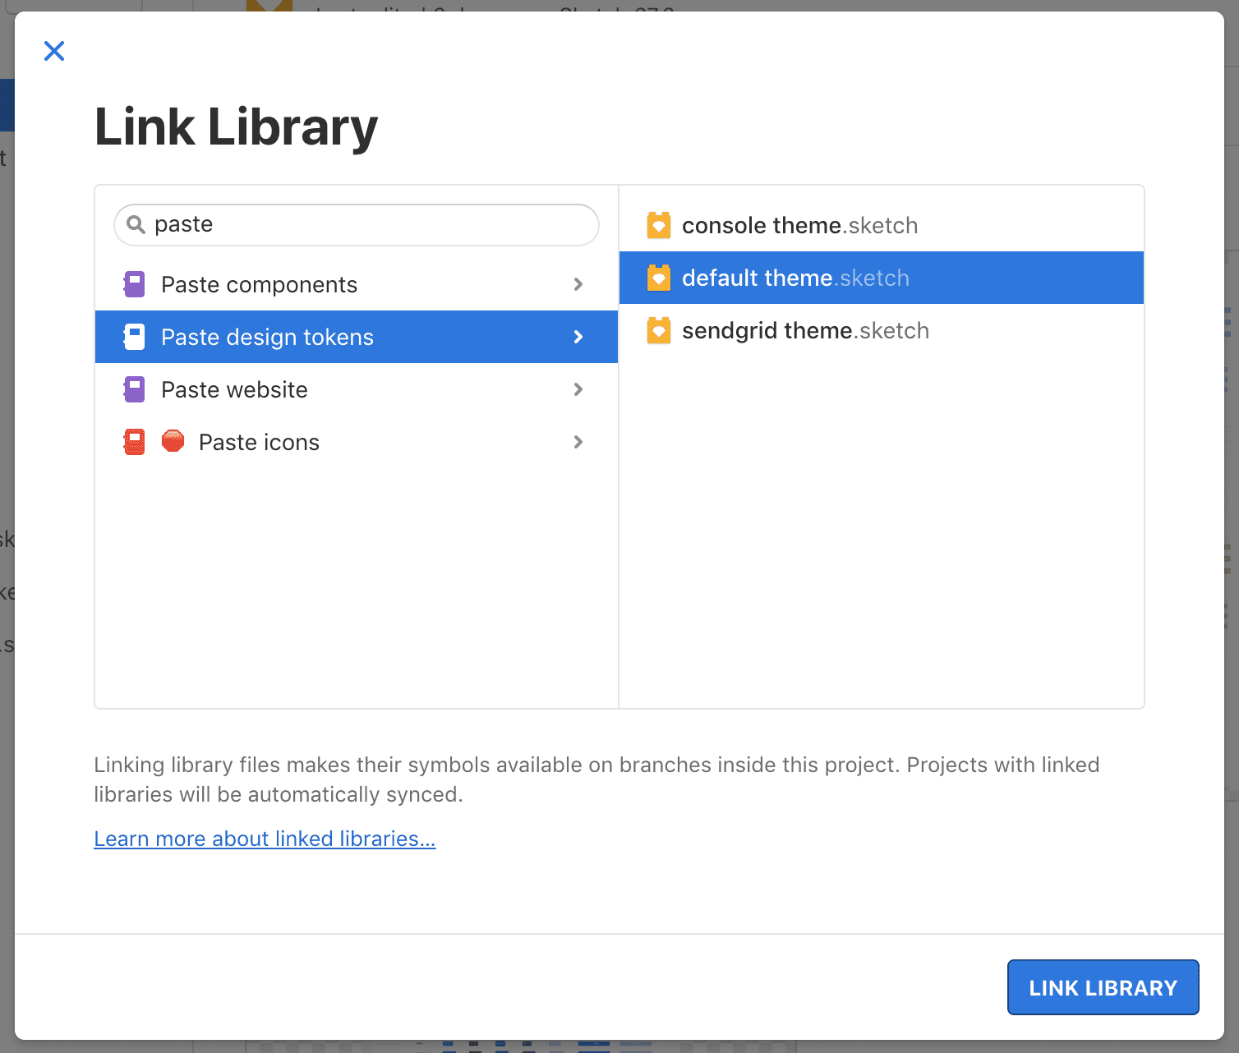
Task: Select the default theme.sketch entry
Action: point(793,278)
